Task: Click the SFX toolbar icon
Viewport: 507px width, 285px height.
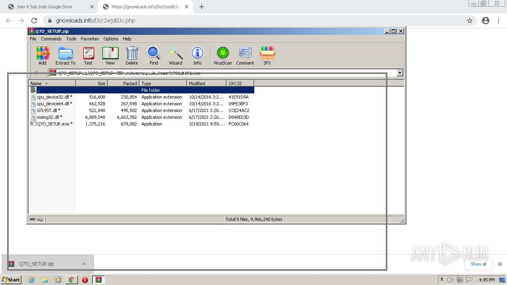Action: pos(267,55)
